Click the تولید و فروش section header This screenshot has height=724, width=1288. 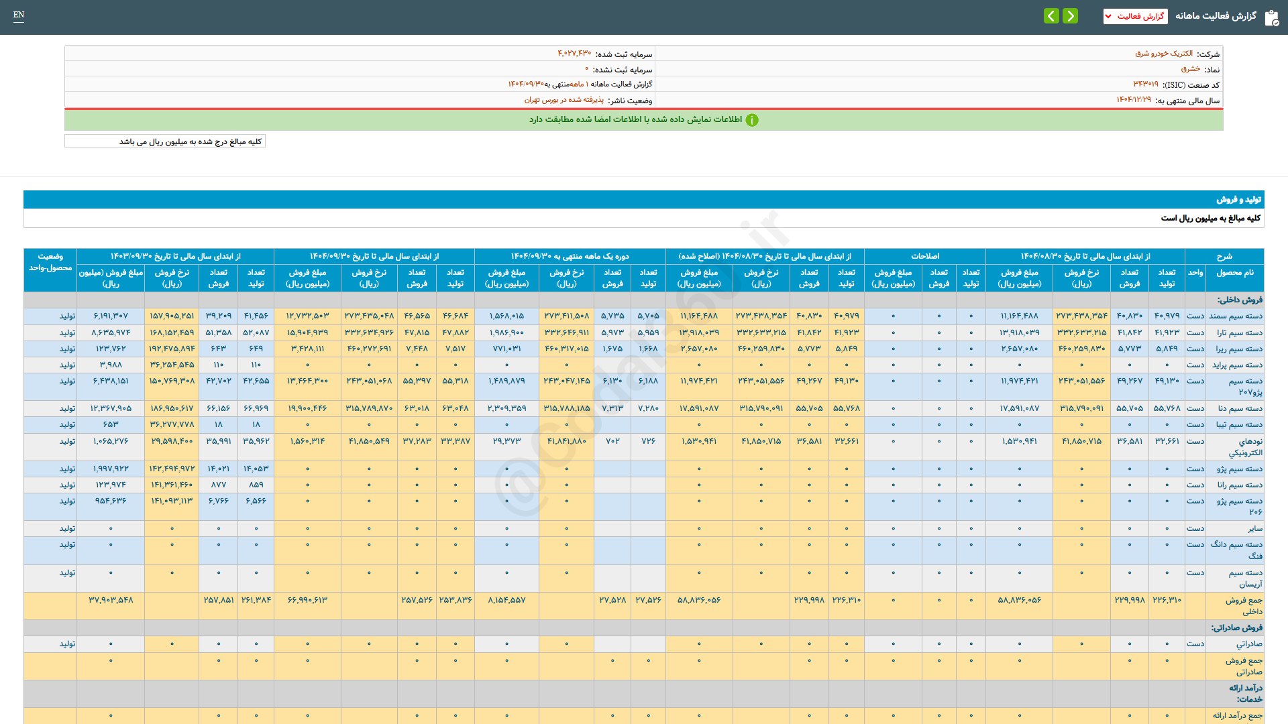(1238, 200)
